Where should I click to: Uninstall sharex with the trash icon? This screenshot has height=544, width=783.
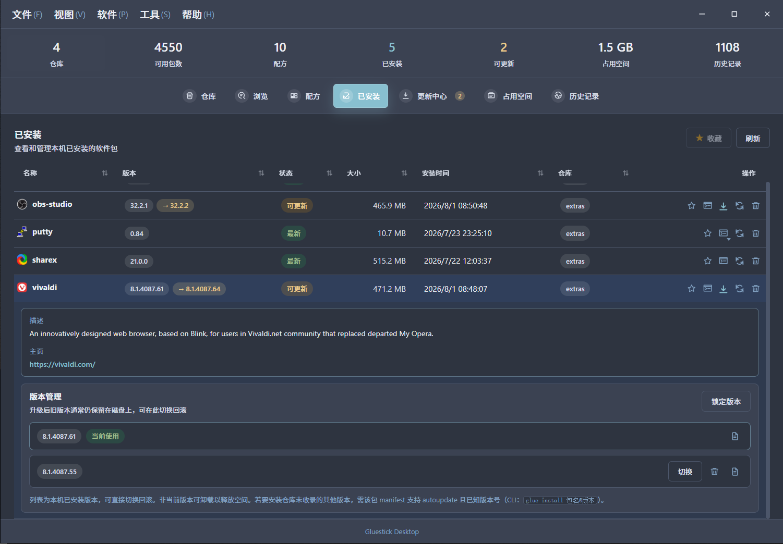(755, 261)
